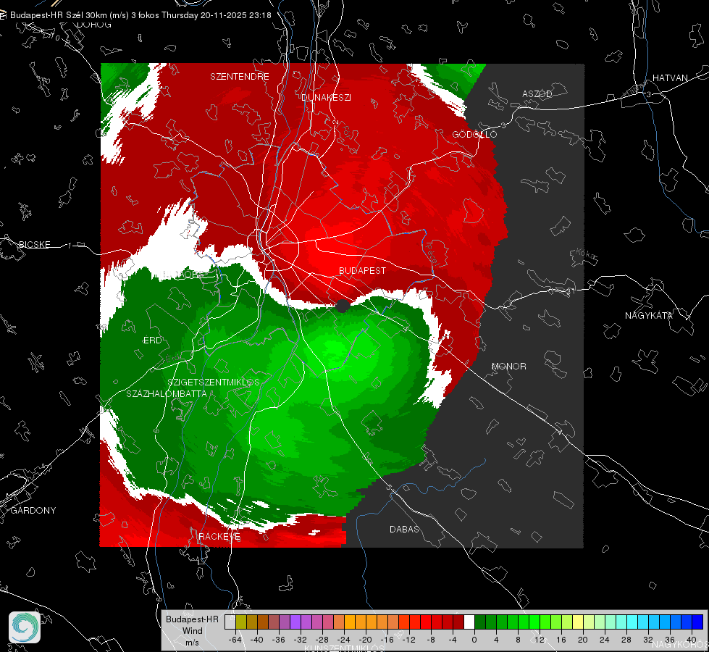Screen dimensions: 709x652
Task: Click the '-64' legend scale value
Action: (235, 640)
